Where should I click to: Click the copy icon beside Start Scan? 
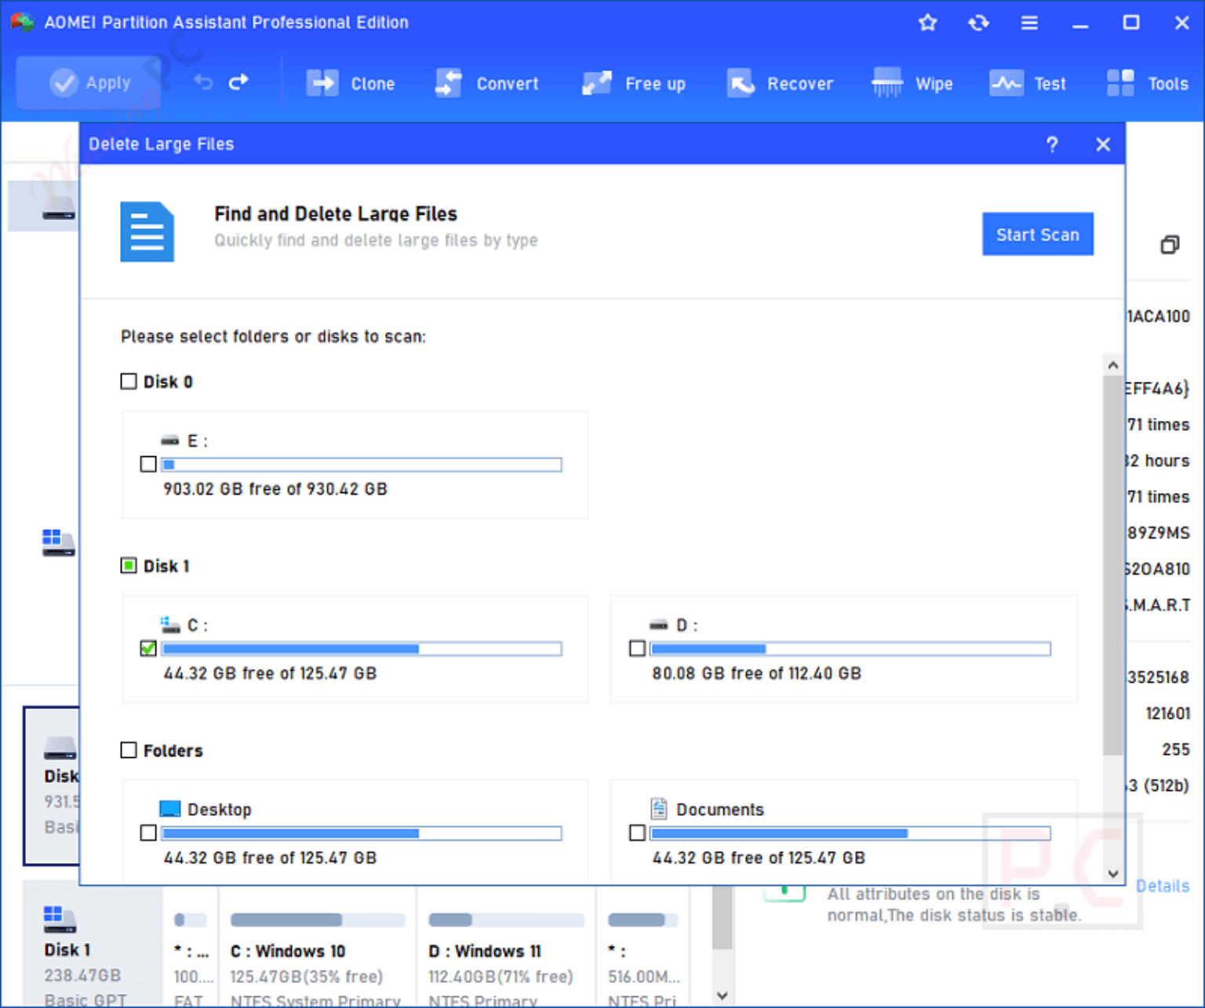1169,245
